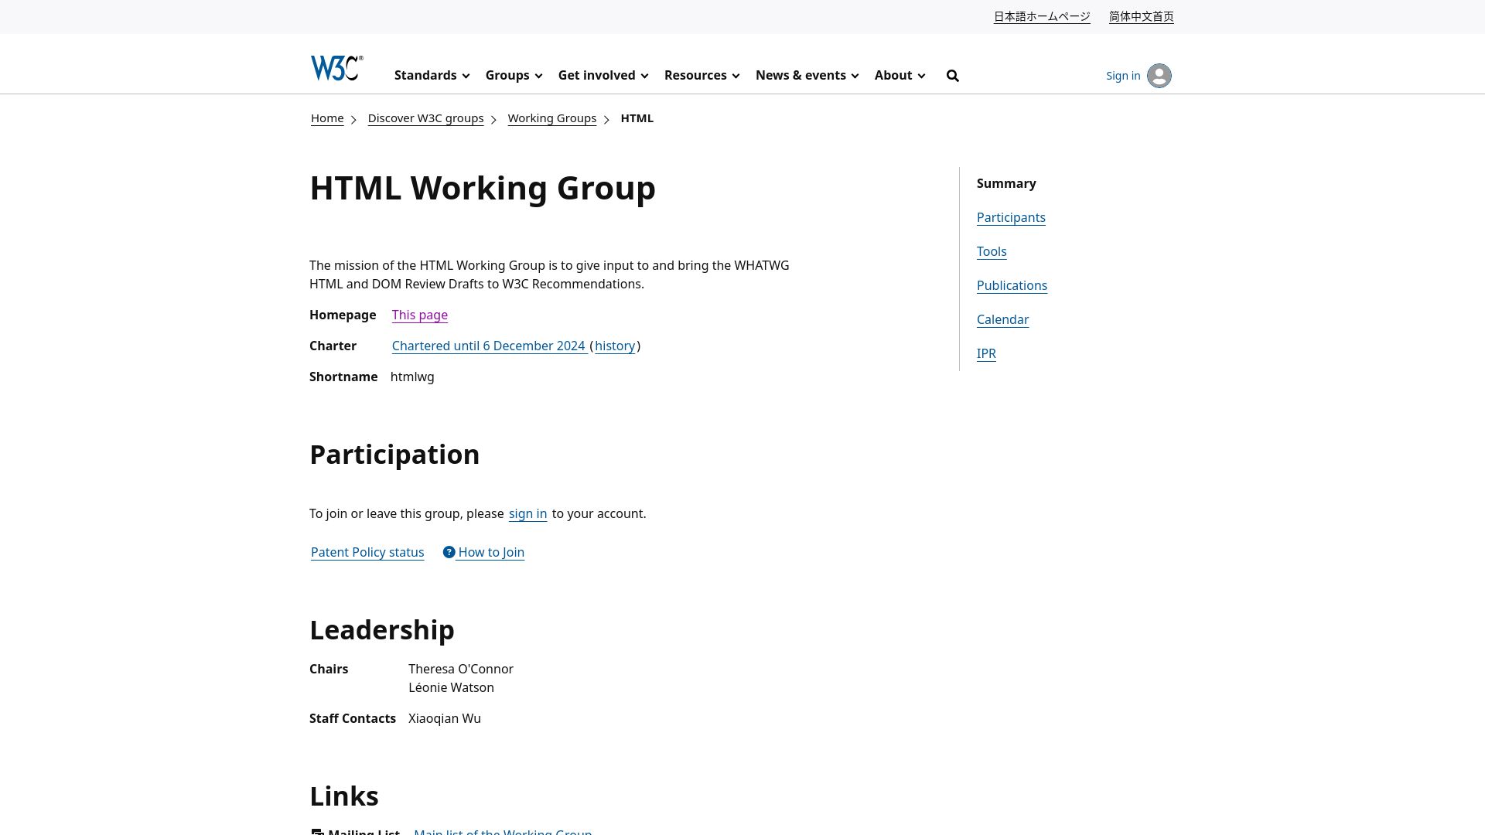The image size is (1485, 835).
Task: Click the Links heading
Action: pos(344,796)
